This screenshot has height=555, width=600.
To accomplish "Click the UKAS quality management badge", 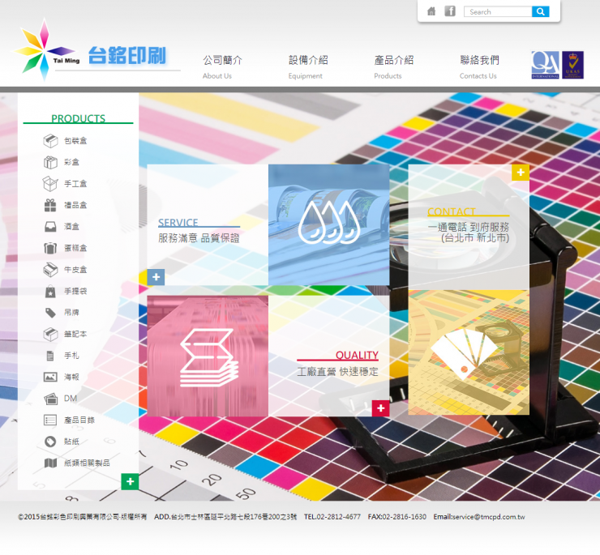I will pos(572,66).
